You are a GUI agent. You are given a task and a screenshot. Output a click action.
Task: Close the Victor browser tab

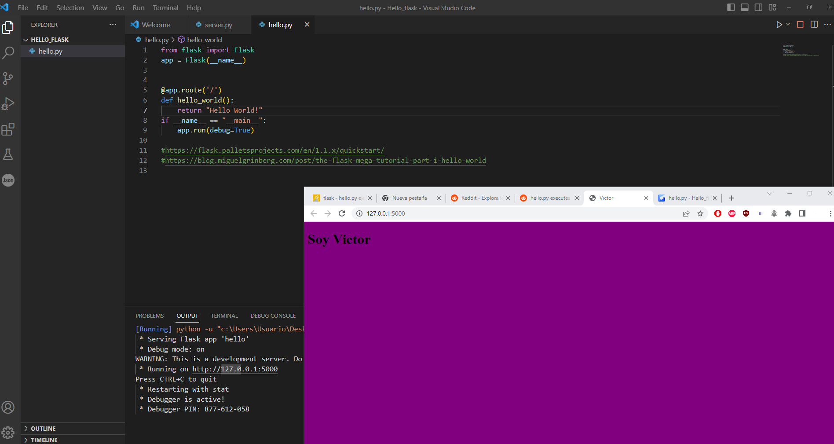click(x=646, y=198)
